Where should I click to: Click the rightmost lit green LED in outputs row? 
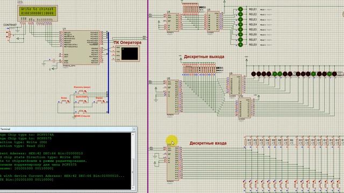tap(329, 74)
